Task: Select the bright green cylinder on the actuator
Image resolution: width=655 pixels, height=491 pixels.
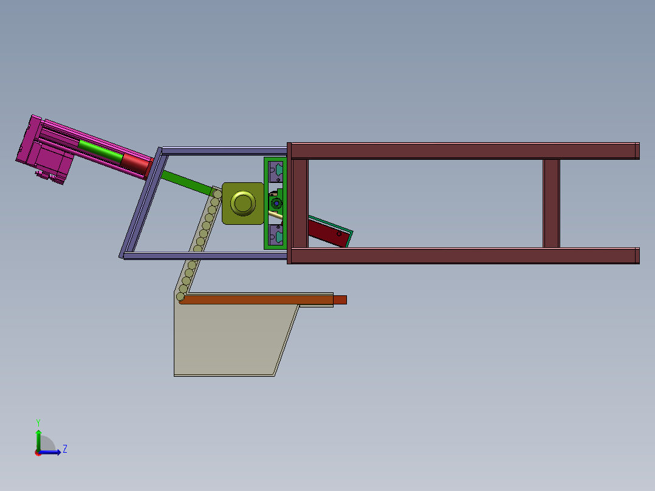Action: coord(100,151)
